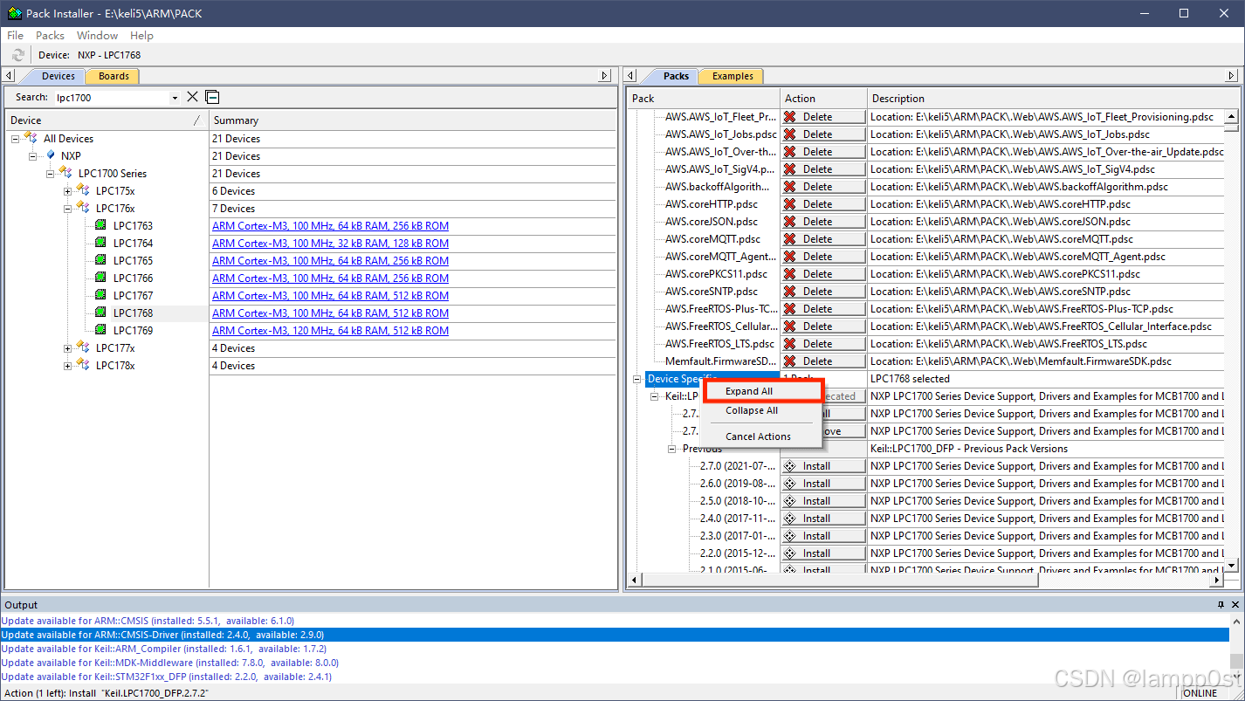The height and width of the screenshot is (701, 1245).
Task: Open the LPC1763 ARM Cortex-M3 summary link
Action: point(330,226)
